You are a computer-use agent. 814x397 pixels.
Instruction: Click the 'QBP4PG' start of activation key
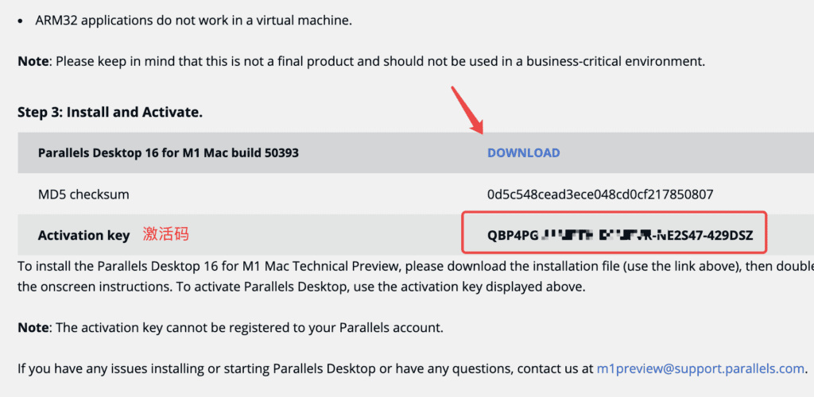click(x=513, y=236)
